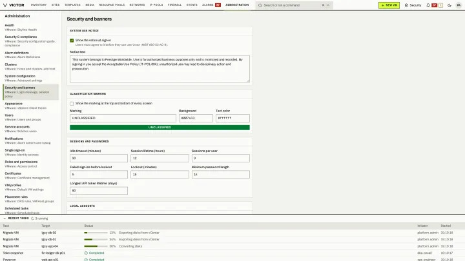
Task: Open the Health admin page
Action: pyautogui.click(x=31, y=28)
